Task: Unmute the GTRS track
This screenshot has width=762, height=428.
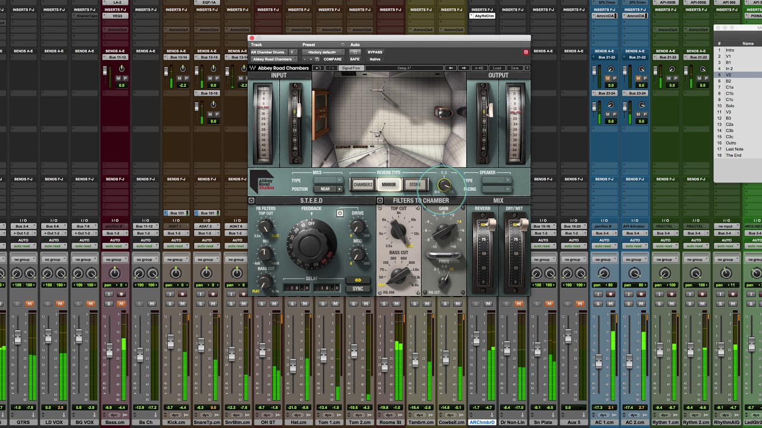Action: [x=29, y=304]
